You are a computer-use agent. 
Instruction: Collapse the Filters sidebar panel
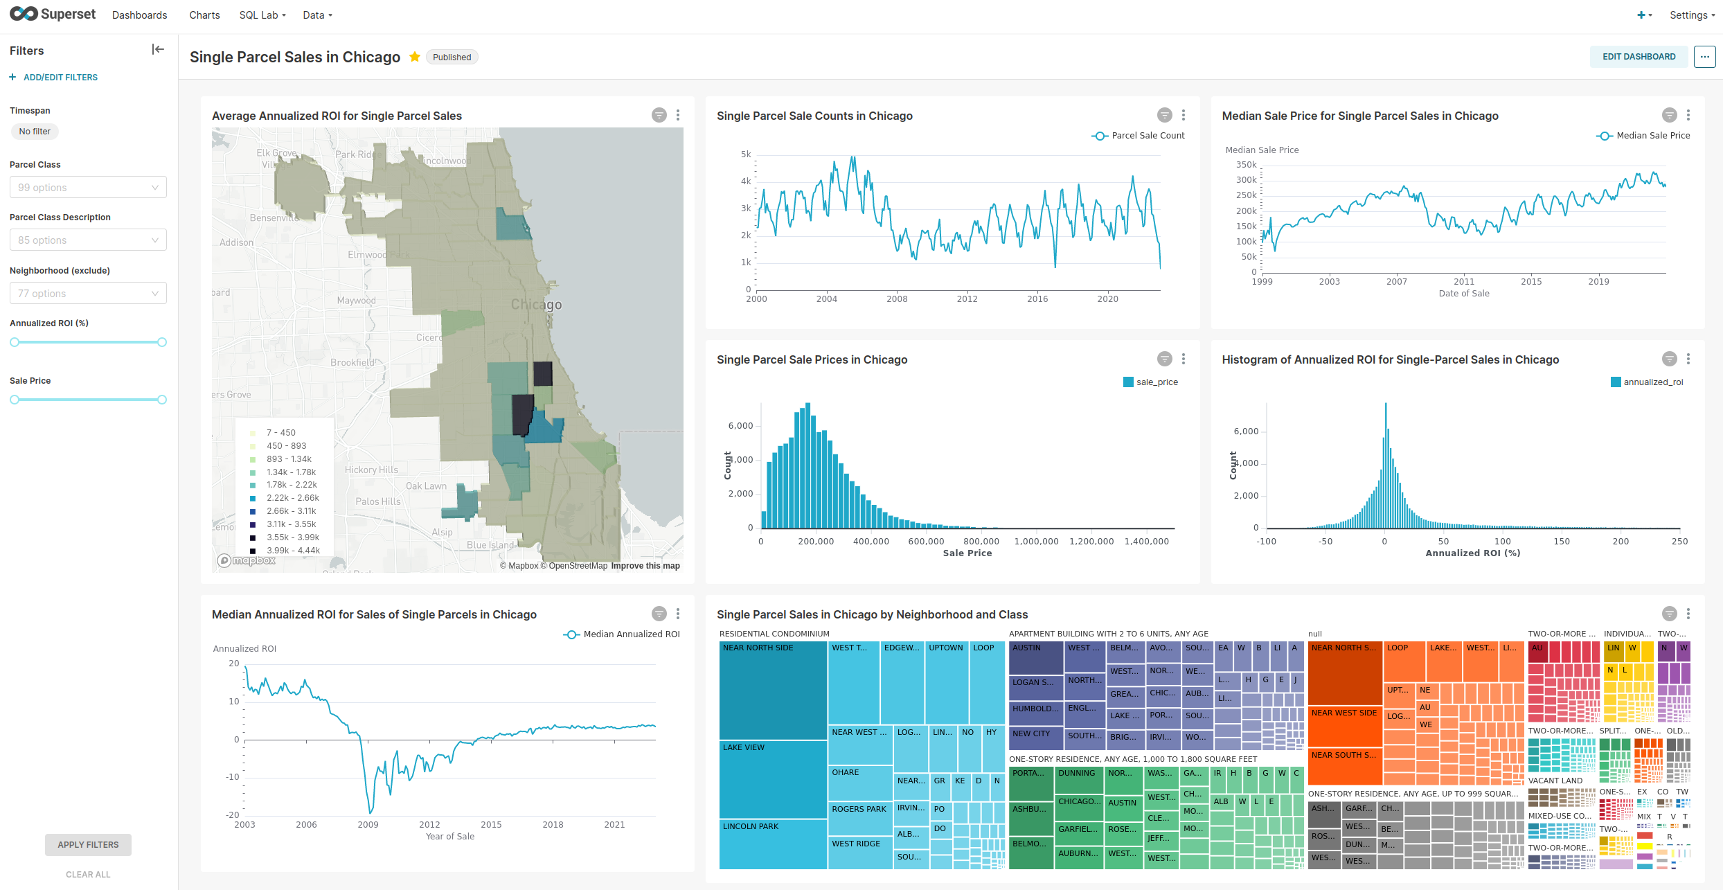[158, 49]
